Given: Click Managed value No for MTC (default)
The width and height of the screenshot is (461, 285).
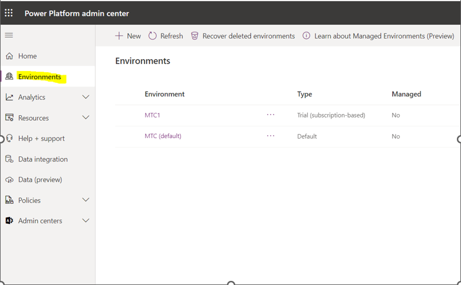Looking at the screenshot, I should (396, 136).
